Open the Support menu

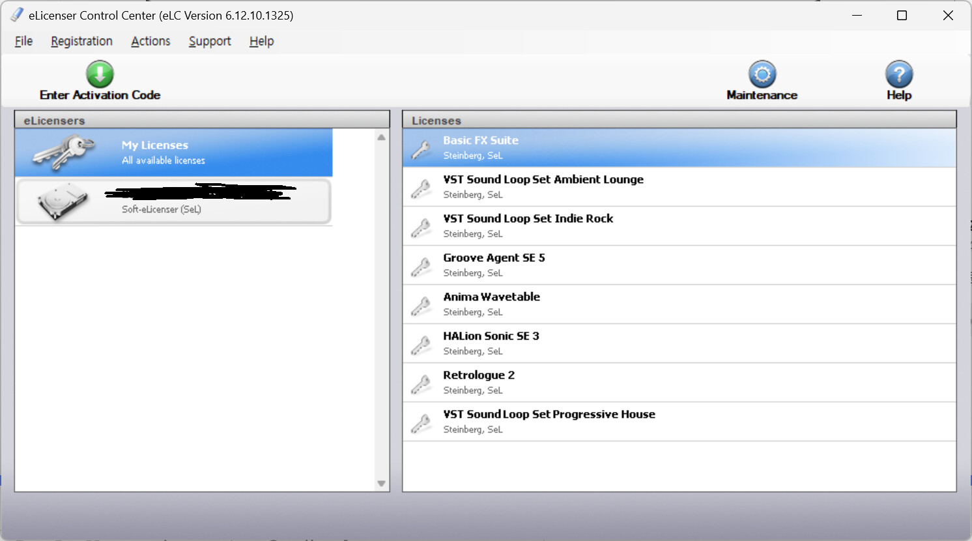210,41
